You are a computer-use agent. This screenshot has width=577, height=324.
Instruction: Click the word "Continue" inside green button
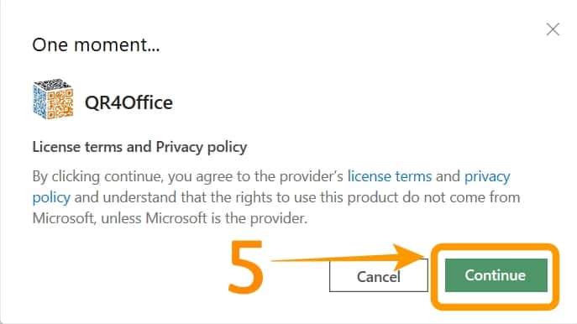point(496,275)
